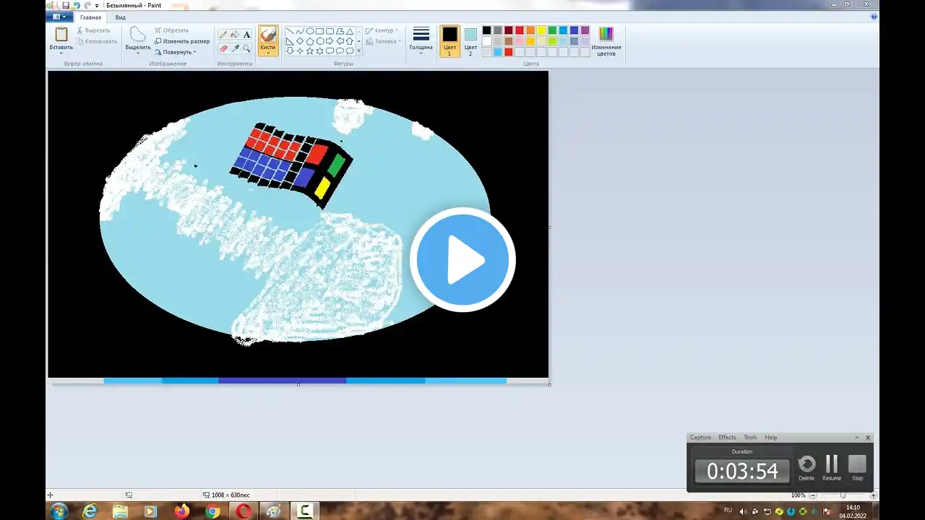925x520 pixels.
Task: Pick the green color swatch
Action: point(552,30)
